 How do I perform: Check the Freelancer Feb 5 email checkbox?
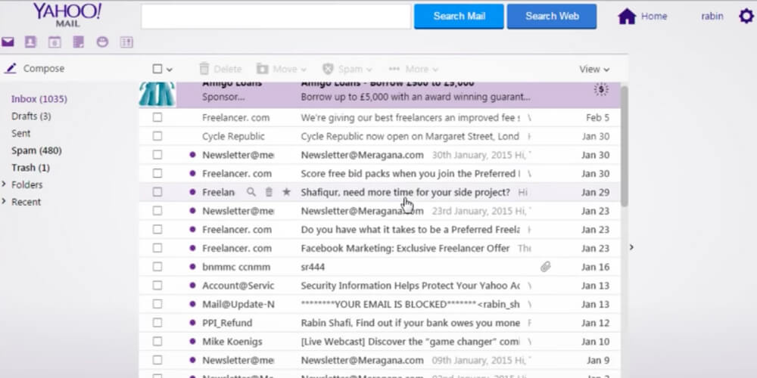pos(157,118)
